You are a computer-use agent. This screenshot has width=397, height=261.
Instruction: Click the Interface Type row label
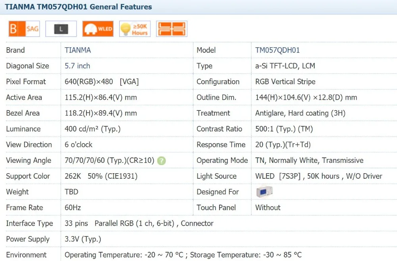point(30,223)
